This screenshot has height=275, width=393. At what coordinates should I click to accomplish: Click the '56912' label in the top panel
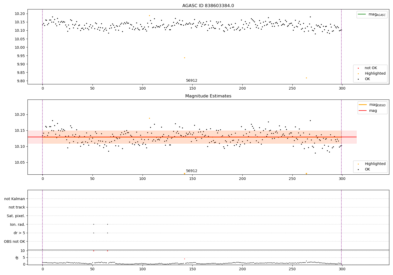pos(192,81)
